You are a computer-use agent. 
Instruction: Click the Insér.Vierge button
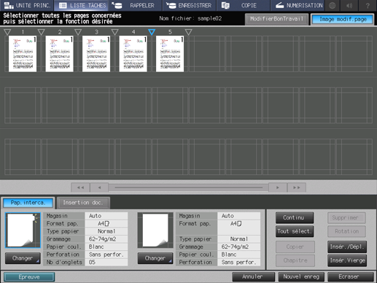pyautogui.click(x=347, y=260)
